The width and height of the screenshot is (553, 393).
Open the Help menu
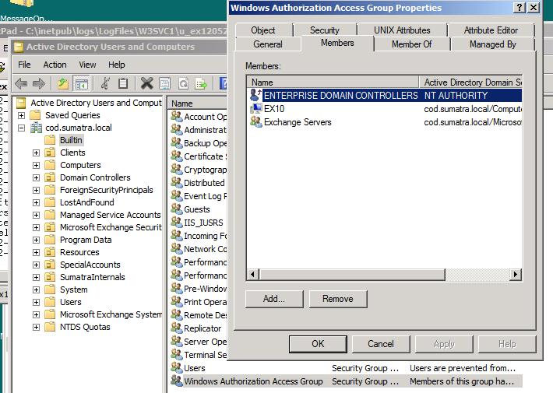(116, 65)
